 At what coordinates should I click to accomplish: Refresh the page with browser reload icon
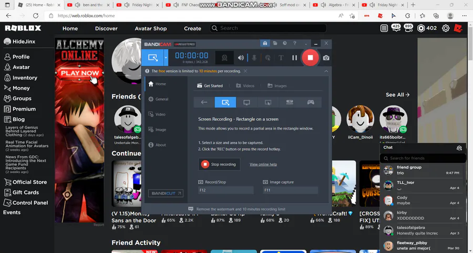point(36,16)
